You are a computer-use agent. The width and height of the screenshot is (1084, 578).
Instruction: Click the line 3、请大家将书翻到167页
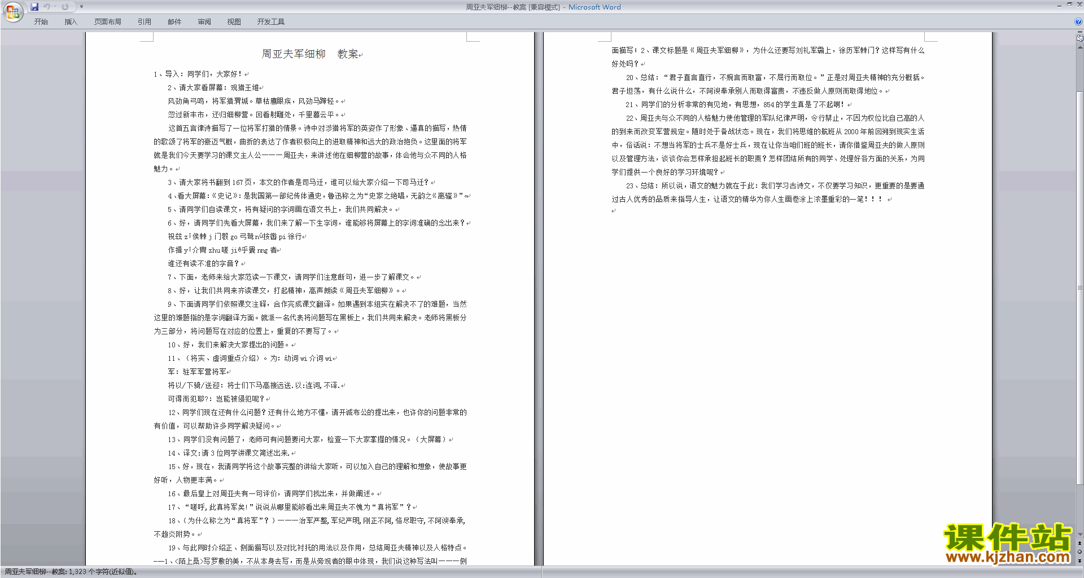point(299,182)
